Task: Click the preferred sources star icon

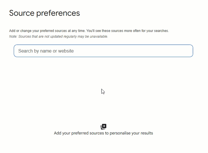Action: 103,127
